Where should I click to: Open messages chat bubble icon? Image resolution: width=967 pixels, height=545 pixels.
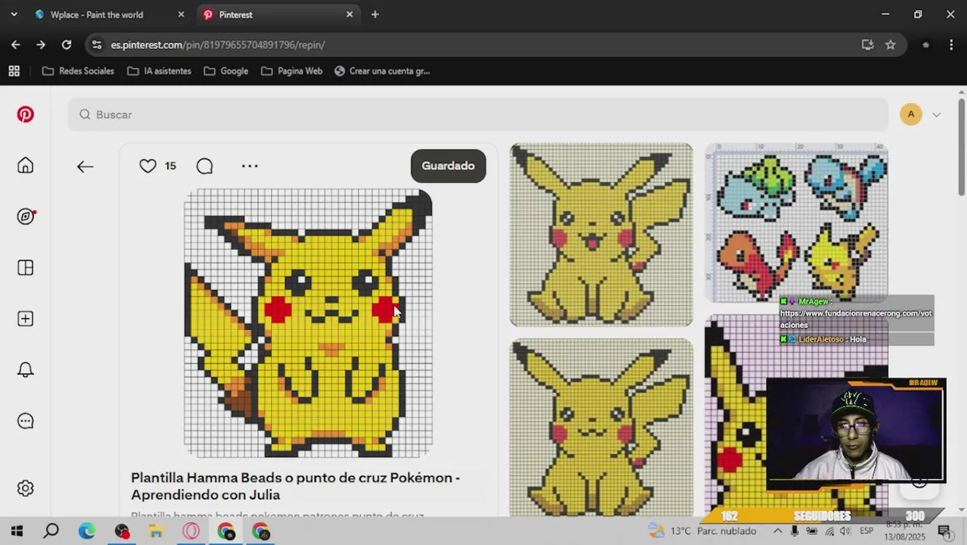pos(26,421)
